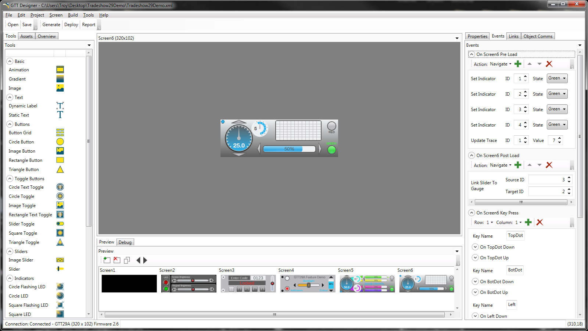Click the 50% slider on canvas
This screenshot has width=588, height=331.
click(x=289, y=149)
